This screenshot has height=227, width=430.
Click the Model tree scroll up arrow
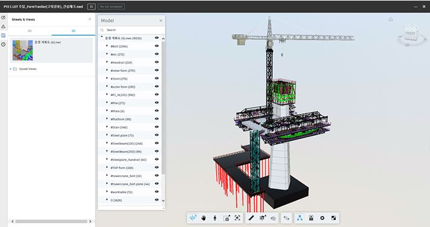[163, 39]
